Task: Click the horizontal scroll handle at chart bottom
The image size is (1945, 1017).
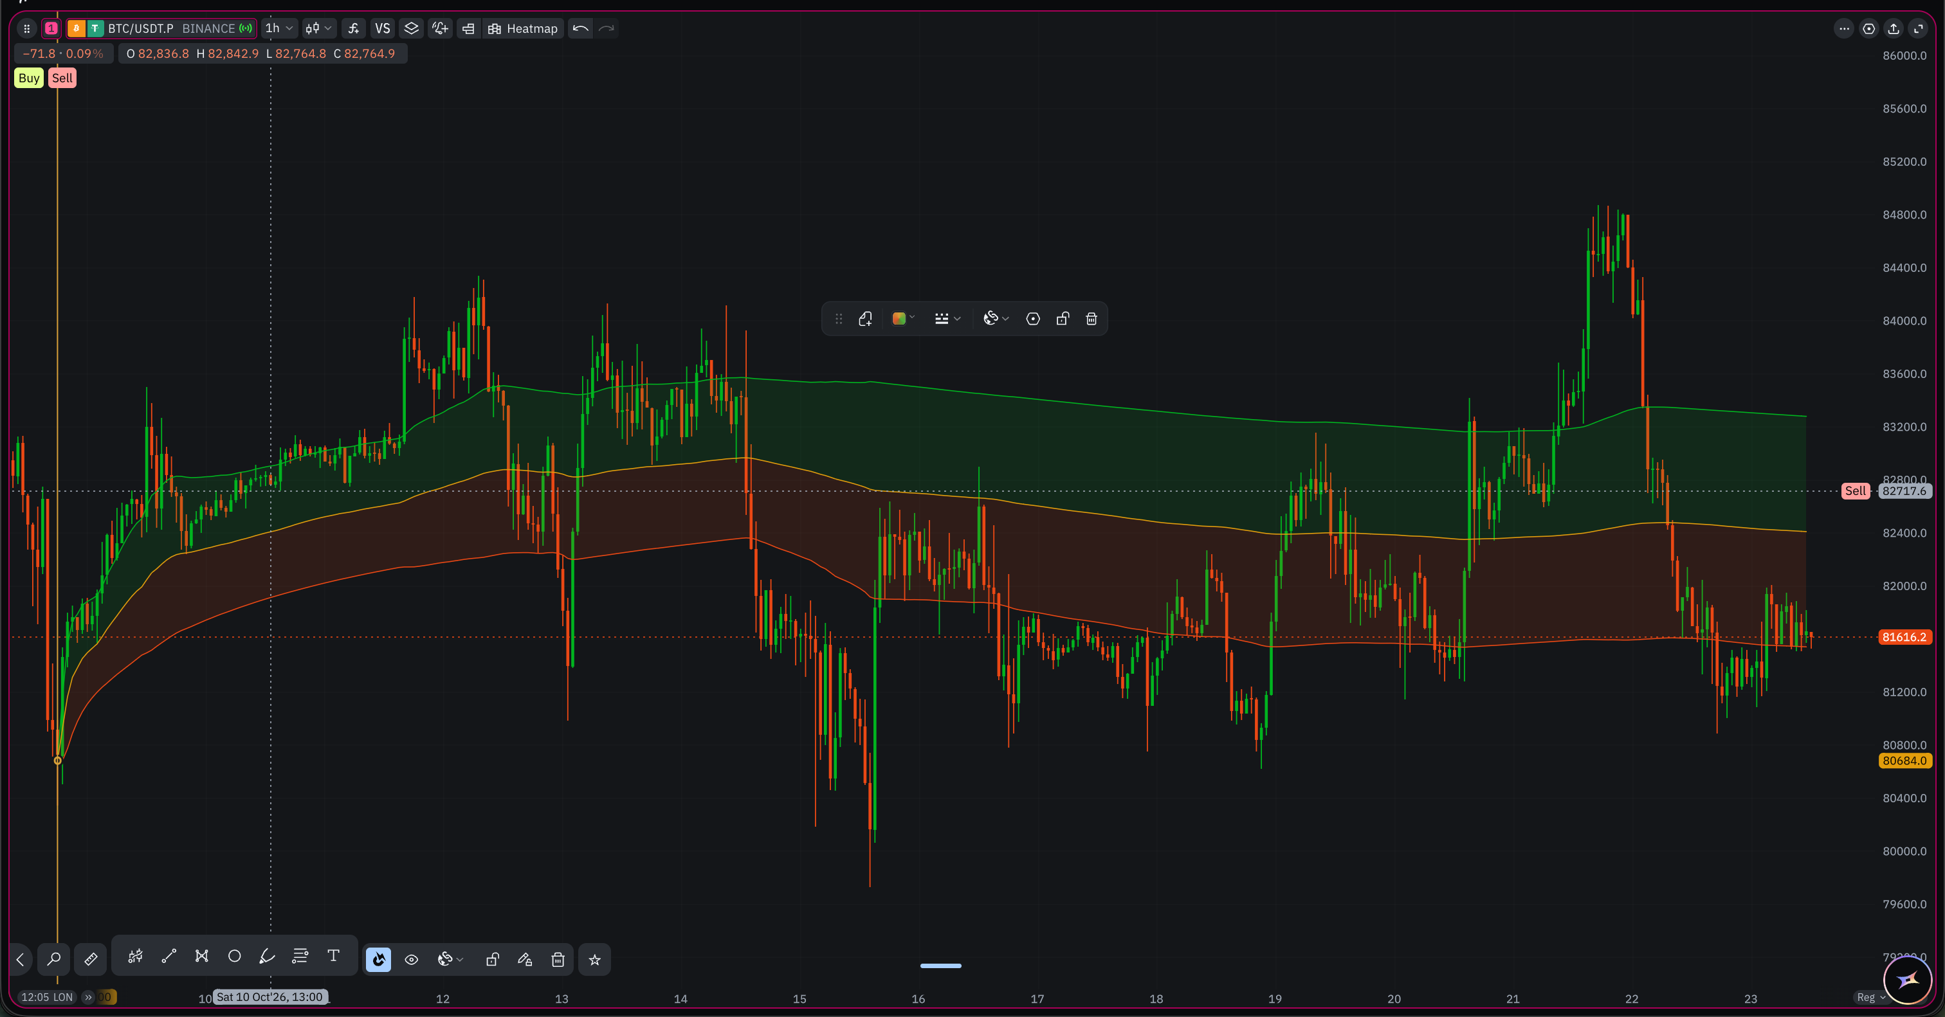Action: (941, 966)
